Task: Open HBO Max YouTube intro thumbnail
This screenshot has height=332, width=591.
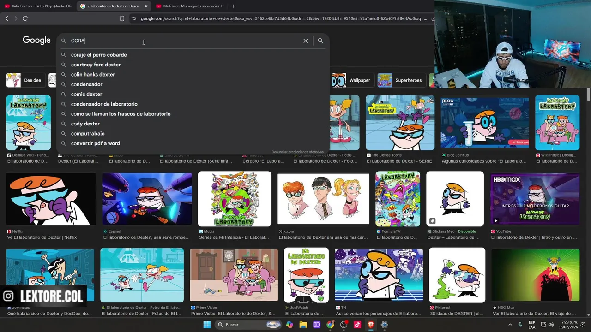Action: pyautogui.click(x=535, y=199)
